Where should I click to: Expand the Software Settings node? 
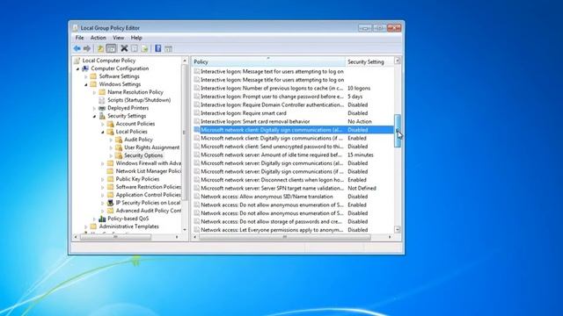(86, 76)
